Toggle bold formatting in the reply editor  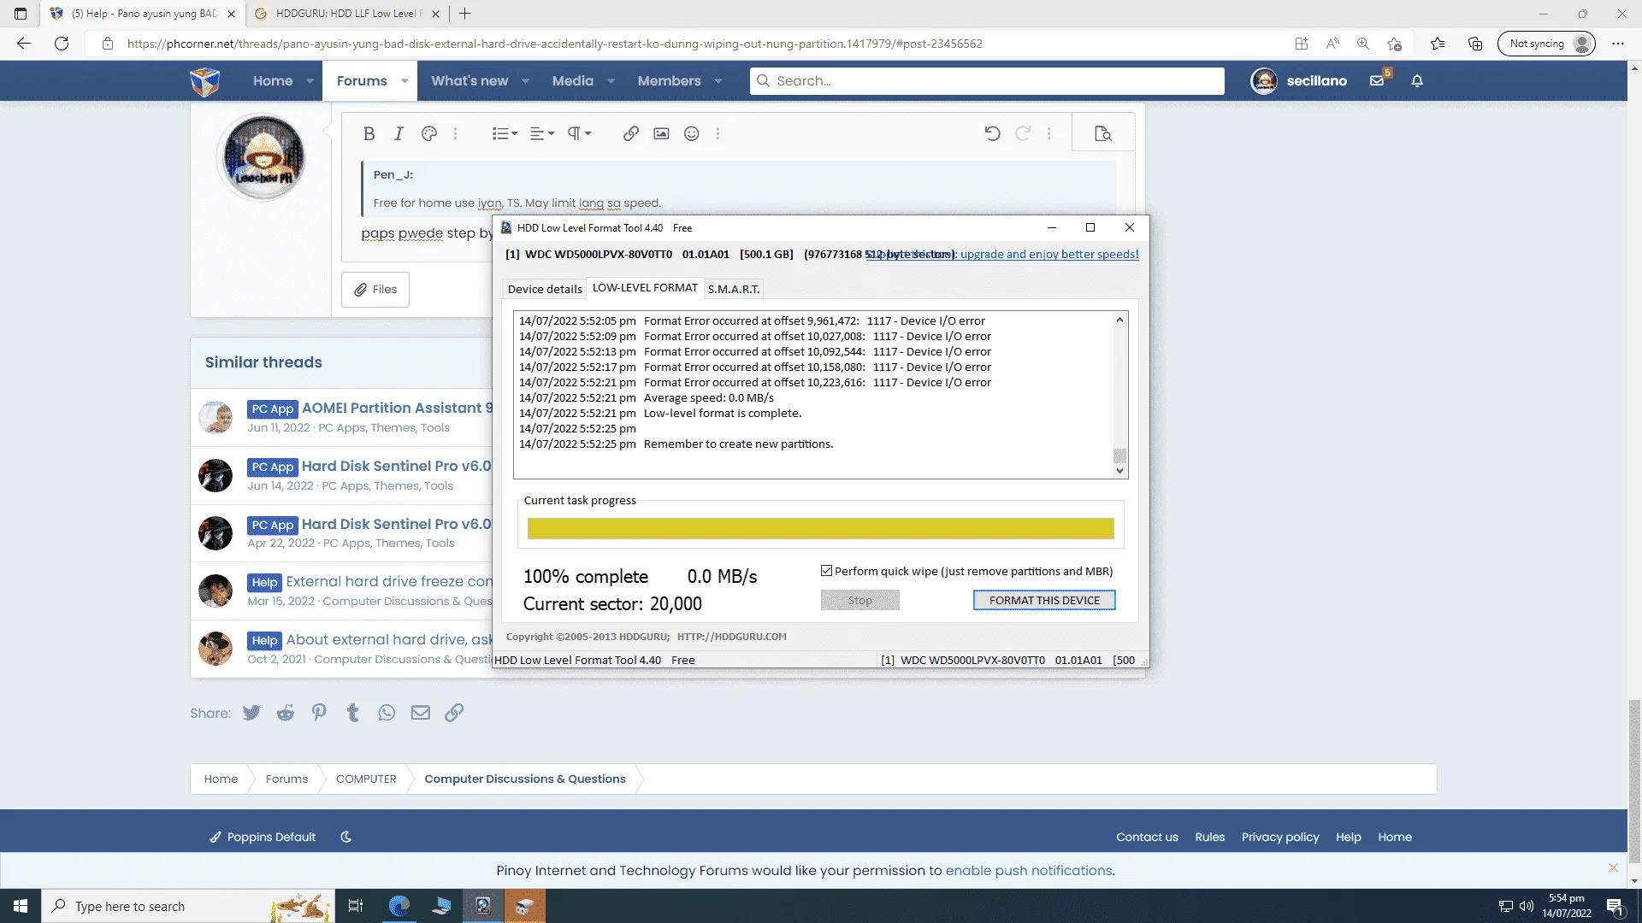(x=369, y=133)
